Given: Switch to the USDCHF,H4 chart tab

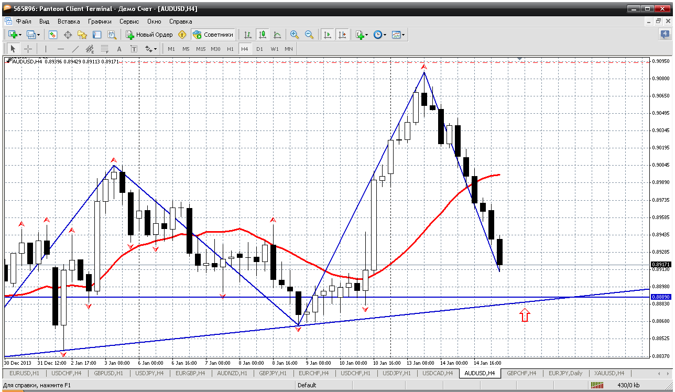Looking at the screenshot, I should [x=67, y=373].
